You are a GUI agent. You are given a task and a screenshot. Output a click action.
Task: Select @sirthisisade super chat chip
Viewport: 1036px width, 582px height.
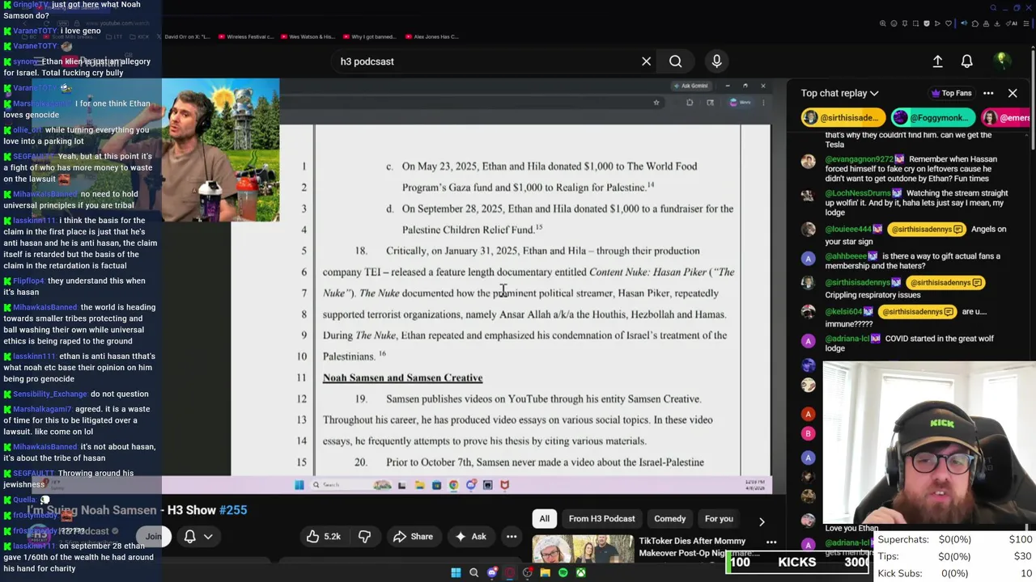(844, 118)
